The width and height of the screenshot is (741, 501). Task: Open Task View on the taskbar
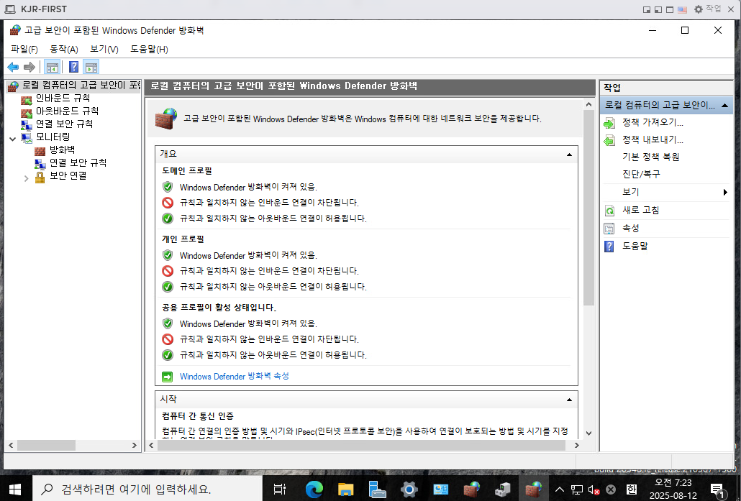pyautogui.click(x=280, y=489)
